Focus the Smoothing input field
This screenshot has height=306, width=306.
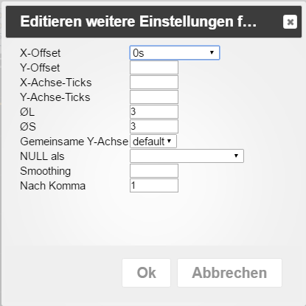click(x=154, y=170)
